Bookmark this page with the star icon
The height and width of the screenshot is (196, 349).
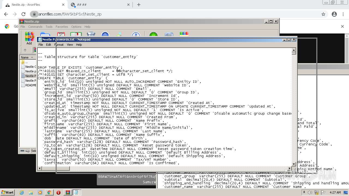point(323,14)
